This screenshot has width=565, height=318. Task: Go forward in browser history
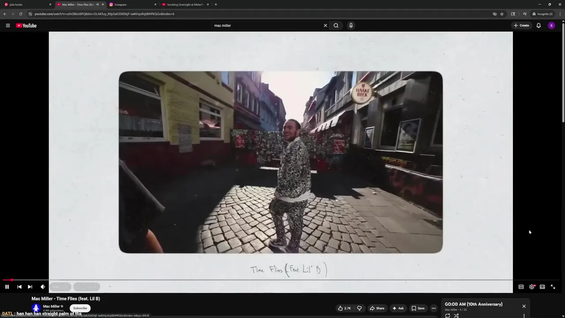tap(13, 14)
